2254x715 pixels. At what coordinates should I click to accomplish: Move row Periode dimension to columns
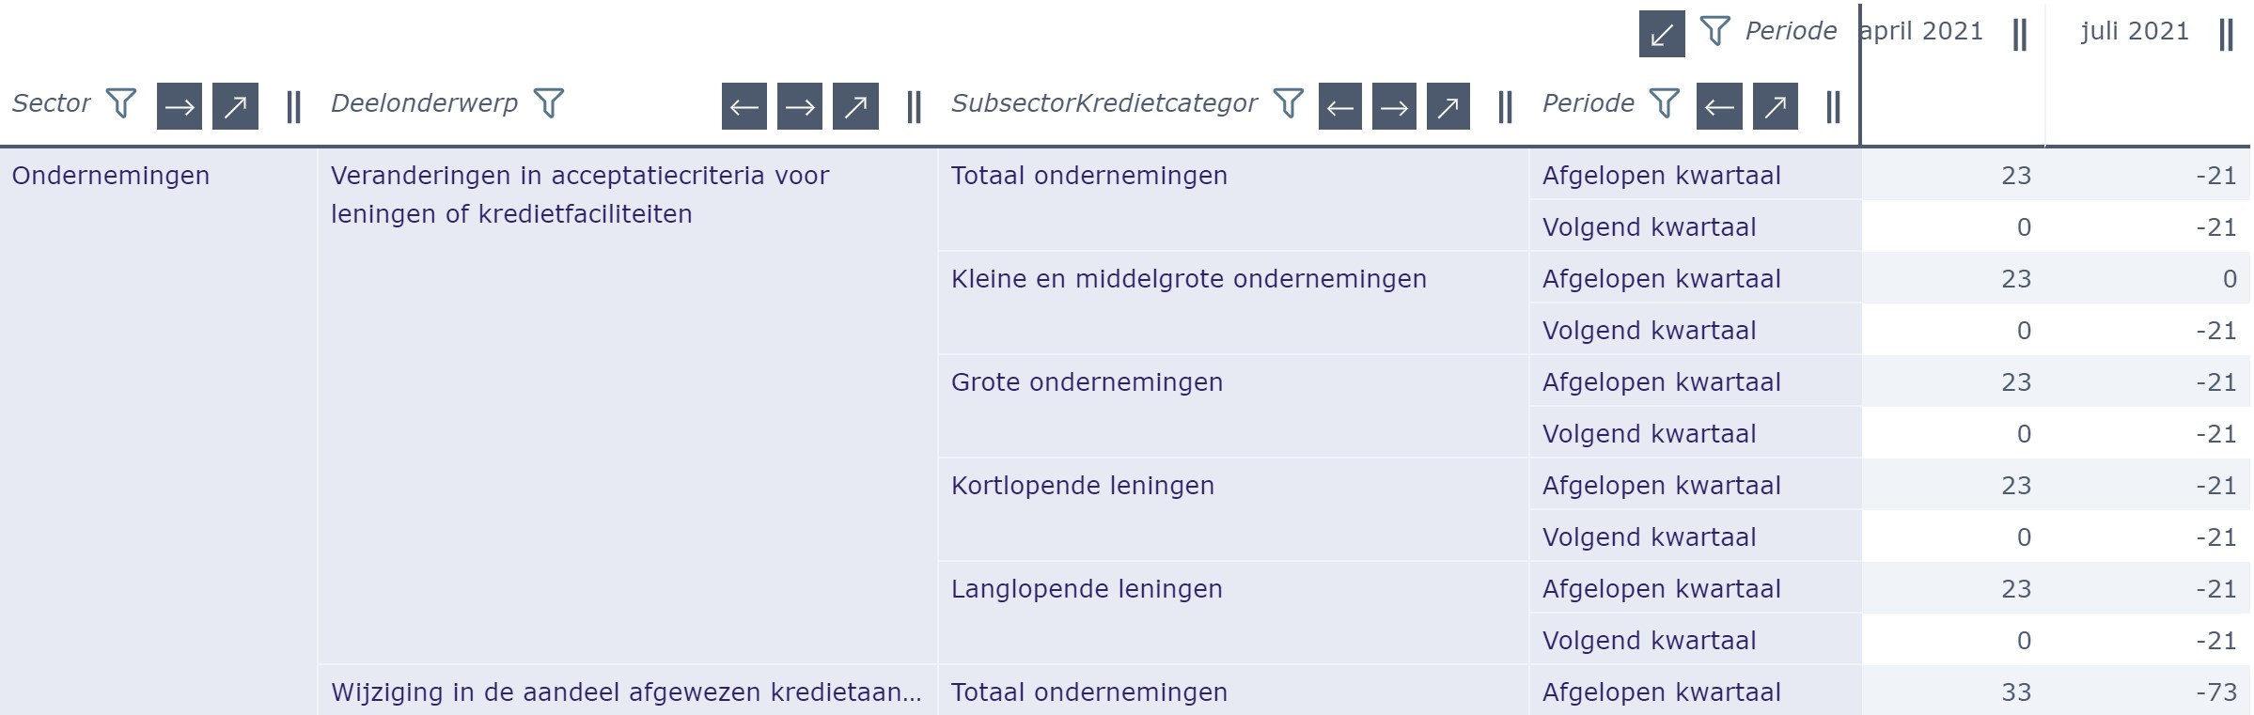[x=1776, y=106]
